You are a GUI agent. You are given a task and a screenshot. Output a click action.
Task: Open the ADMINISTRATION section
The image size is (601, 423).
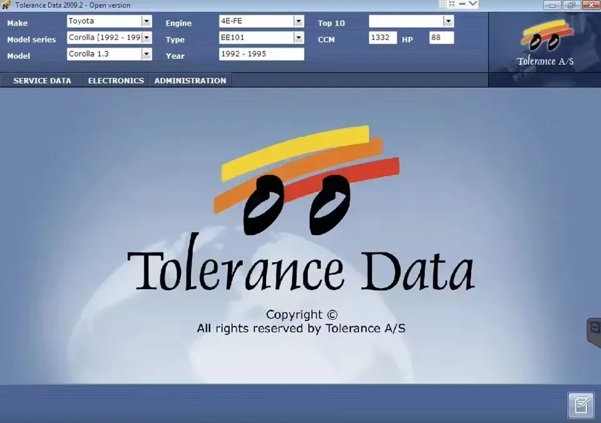[190, 80]
